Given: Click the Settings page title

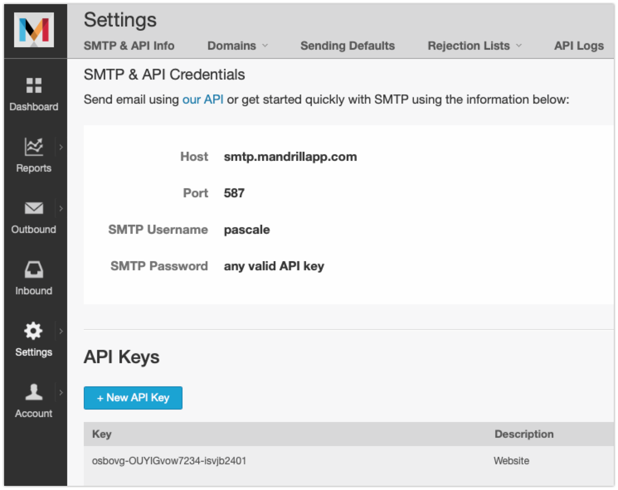Looking at the screenshot, I should 120,20.
